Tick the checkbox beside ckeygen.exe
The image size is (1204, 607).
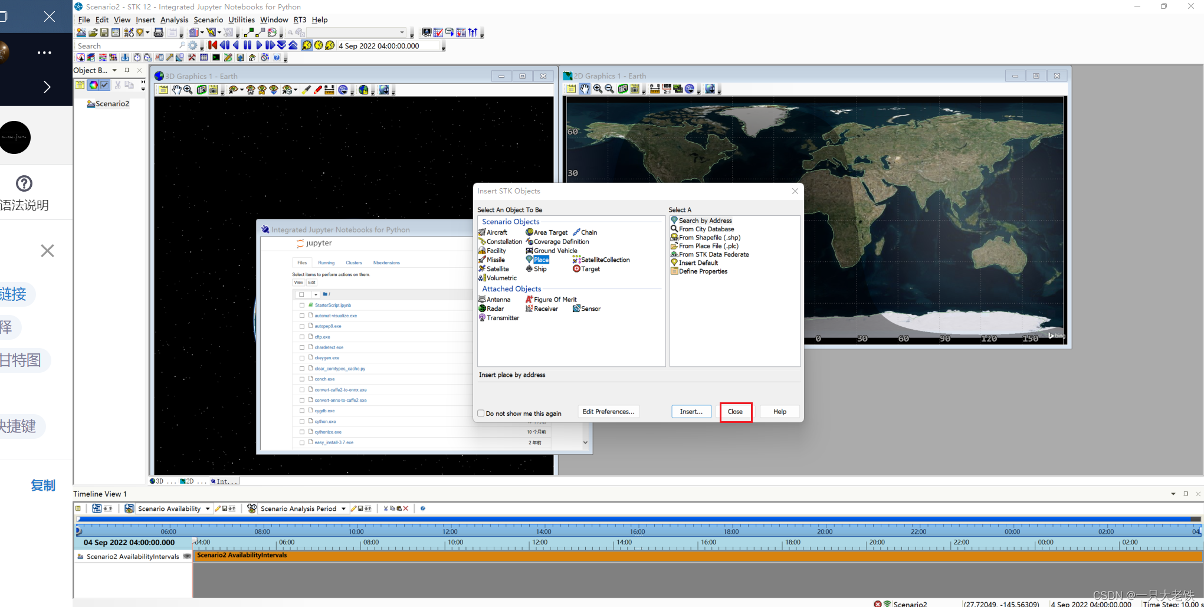(x=302, y=358)
